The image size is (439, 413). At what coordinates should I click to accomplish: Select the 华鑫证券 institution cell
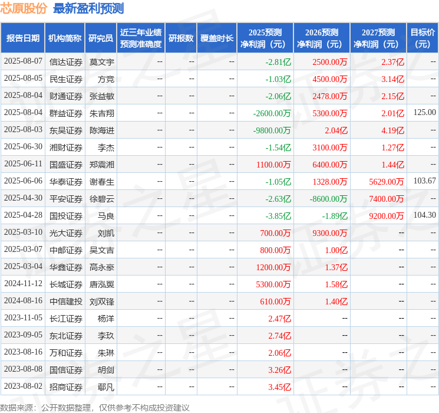tap(66, 267)
